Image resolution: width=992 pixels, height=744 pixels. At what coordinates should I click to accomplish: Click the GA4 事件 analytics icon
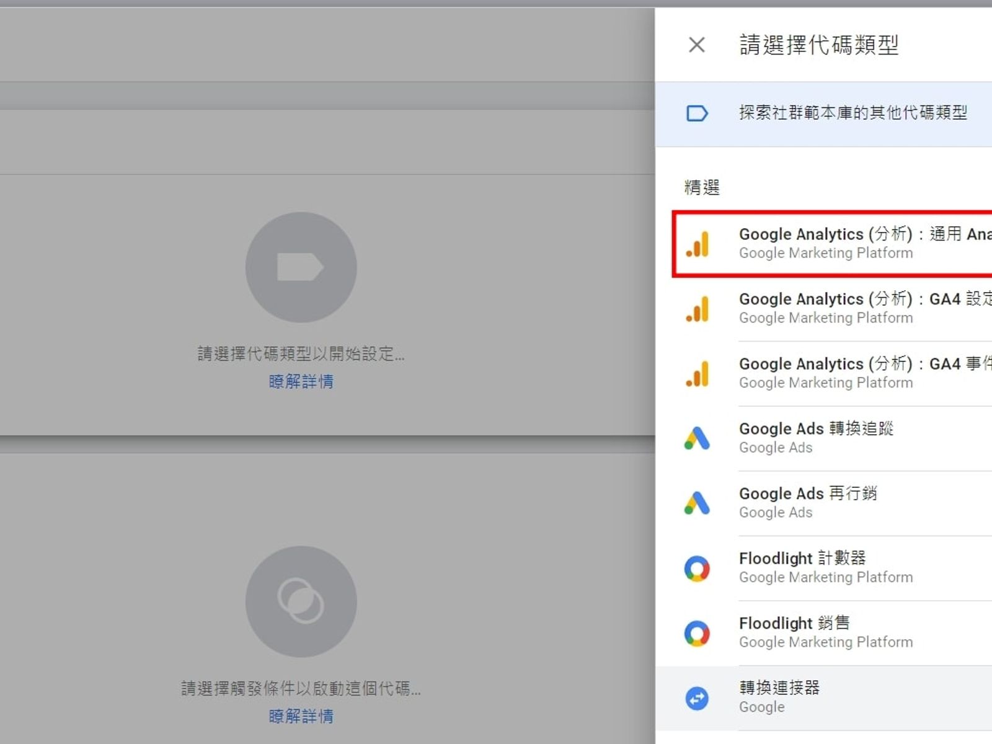[x=697, y=373]
